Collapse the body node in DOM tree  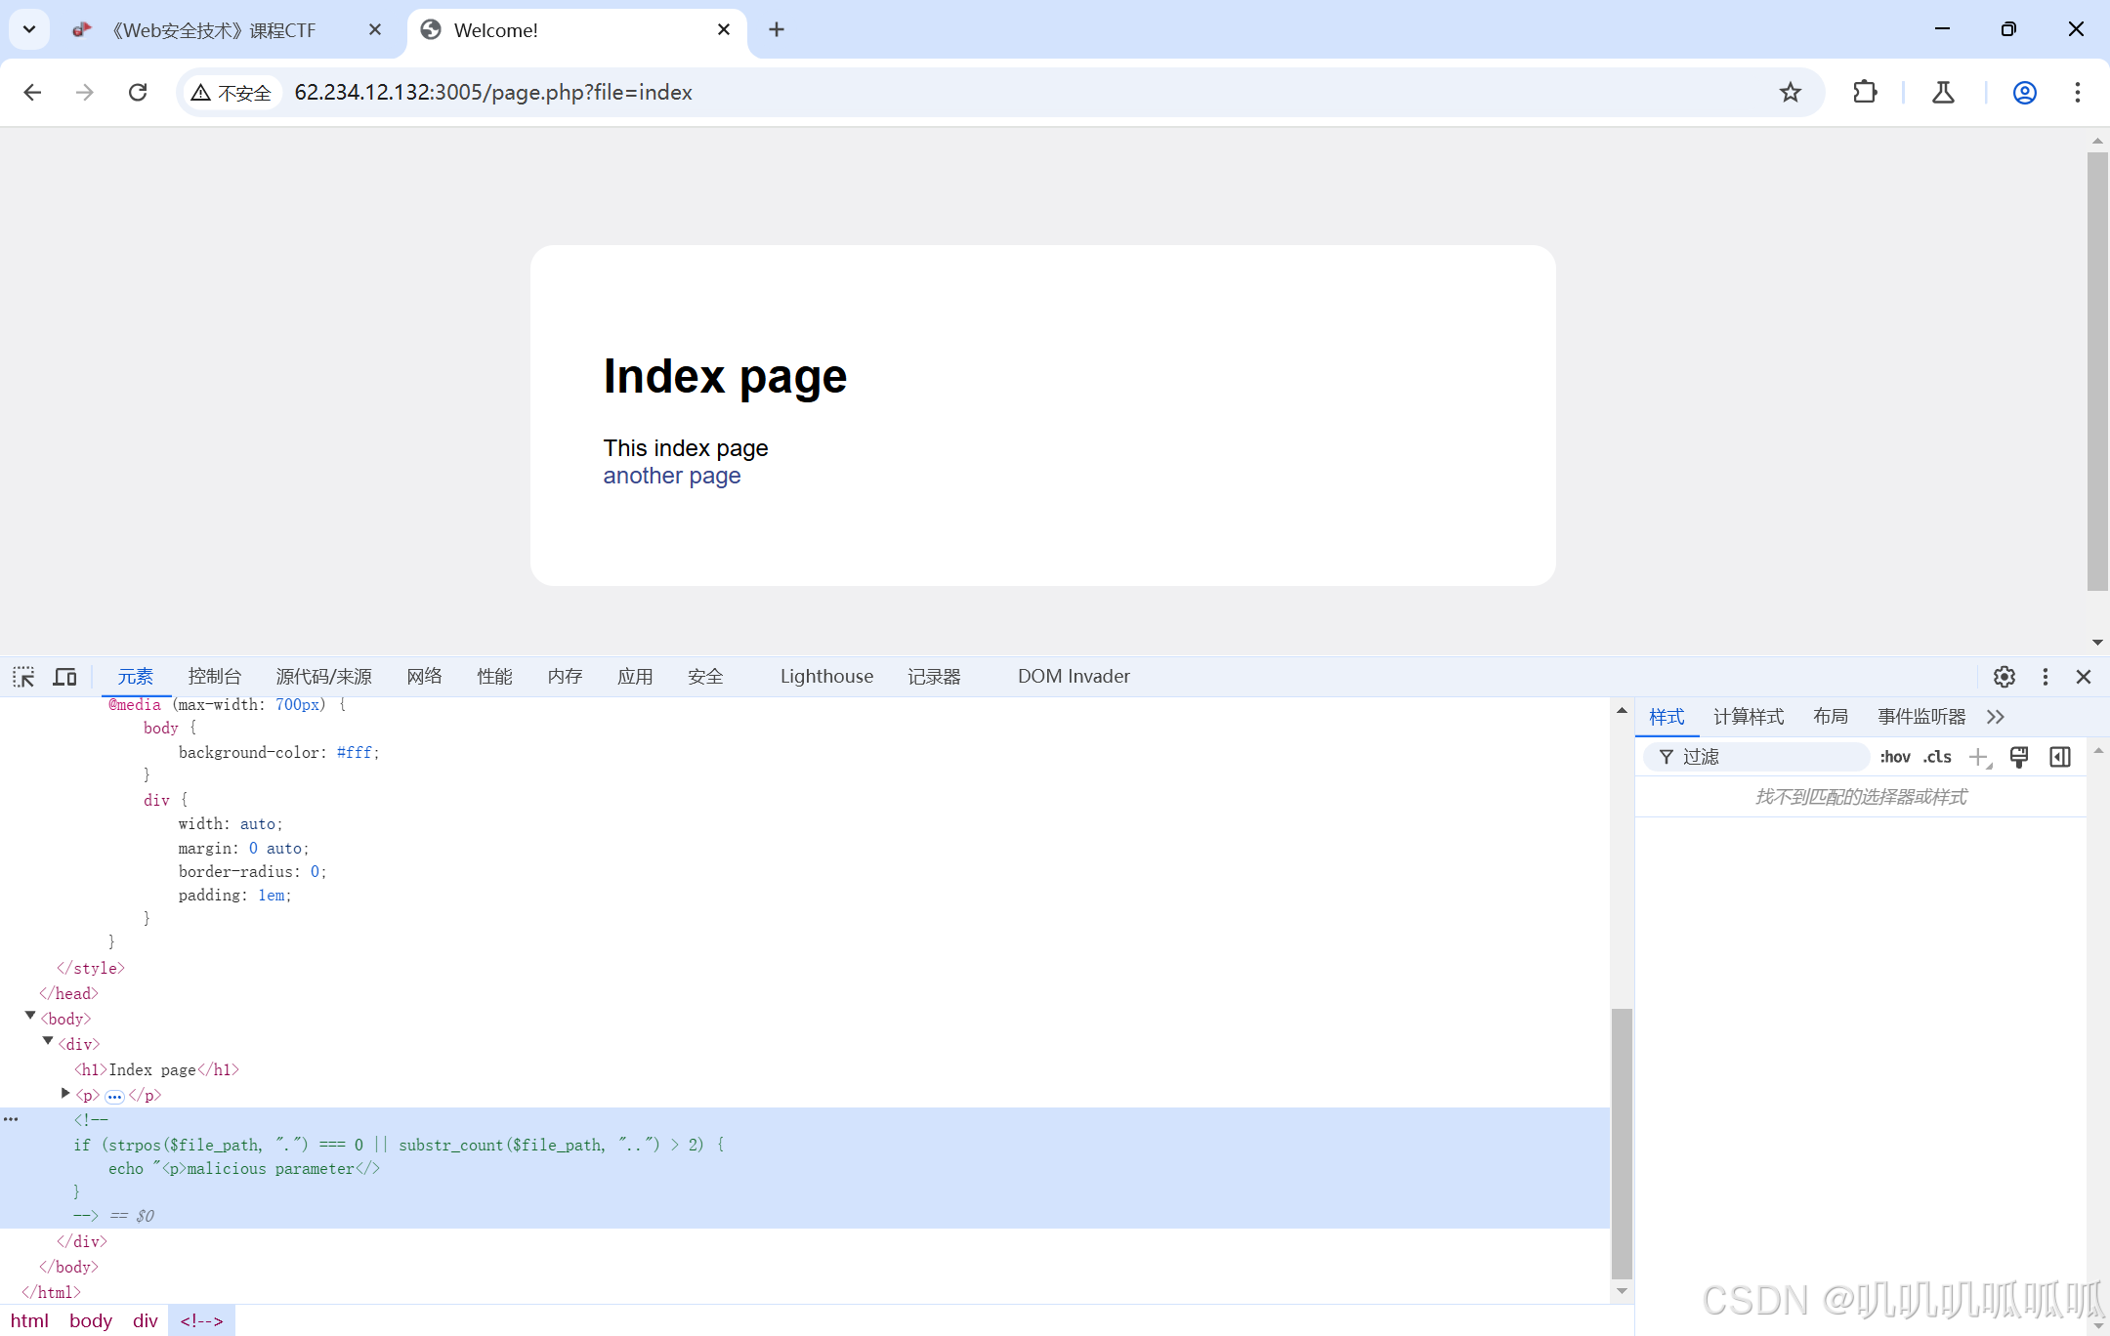(x=30, y=1017)
